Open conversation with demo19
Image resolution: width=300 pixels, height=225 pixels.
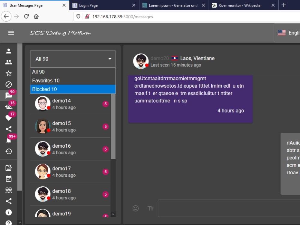[70, 211]
